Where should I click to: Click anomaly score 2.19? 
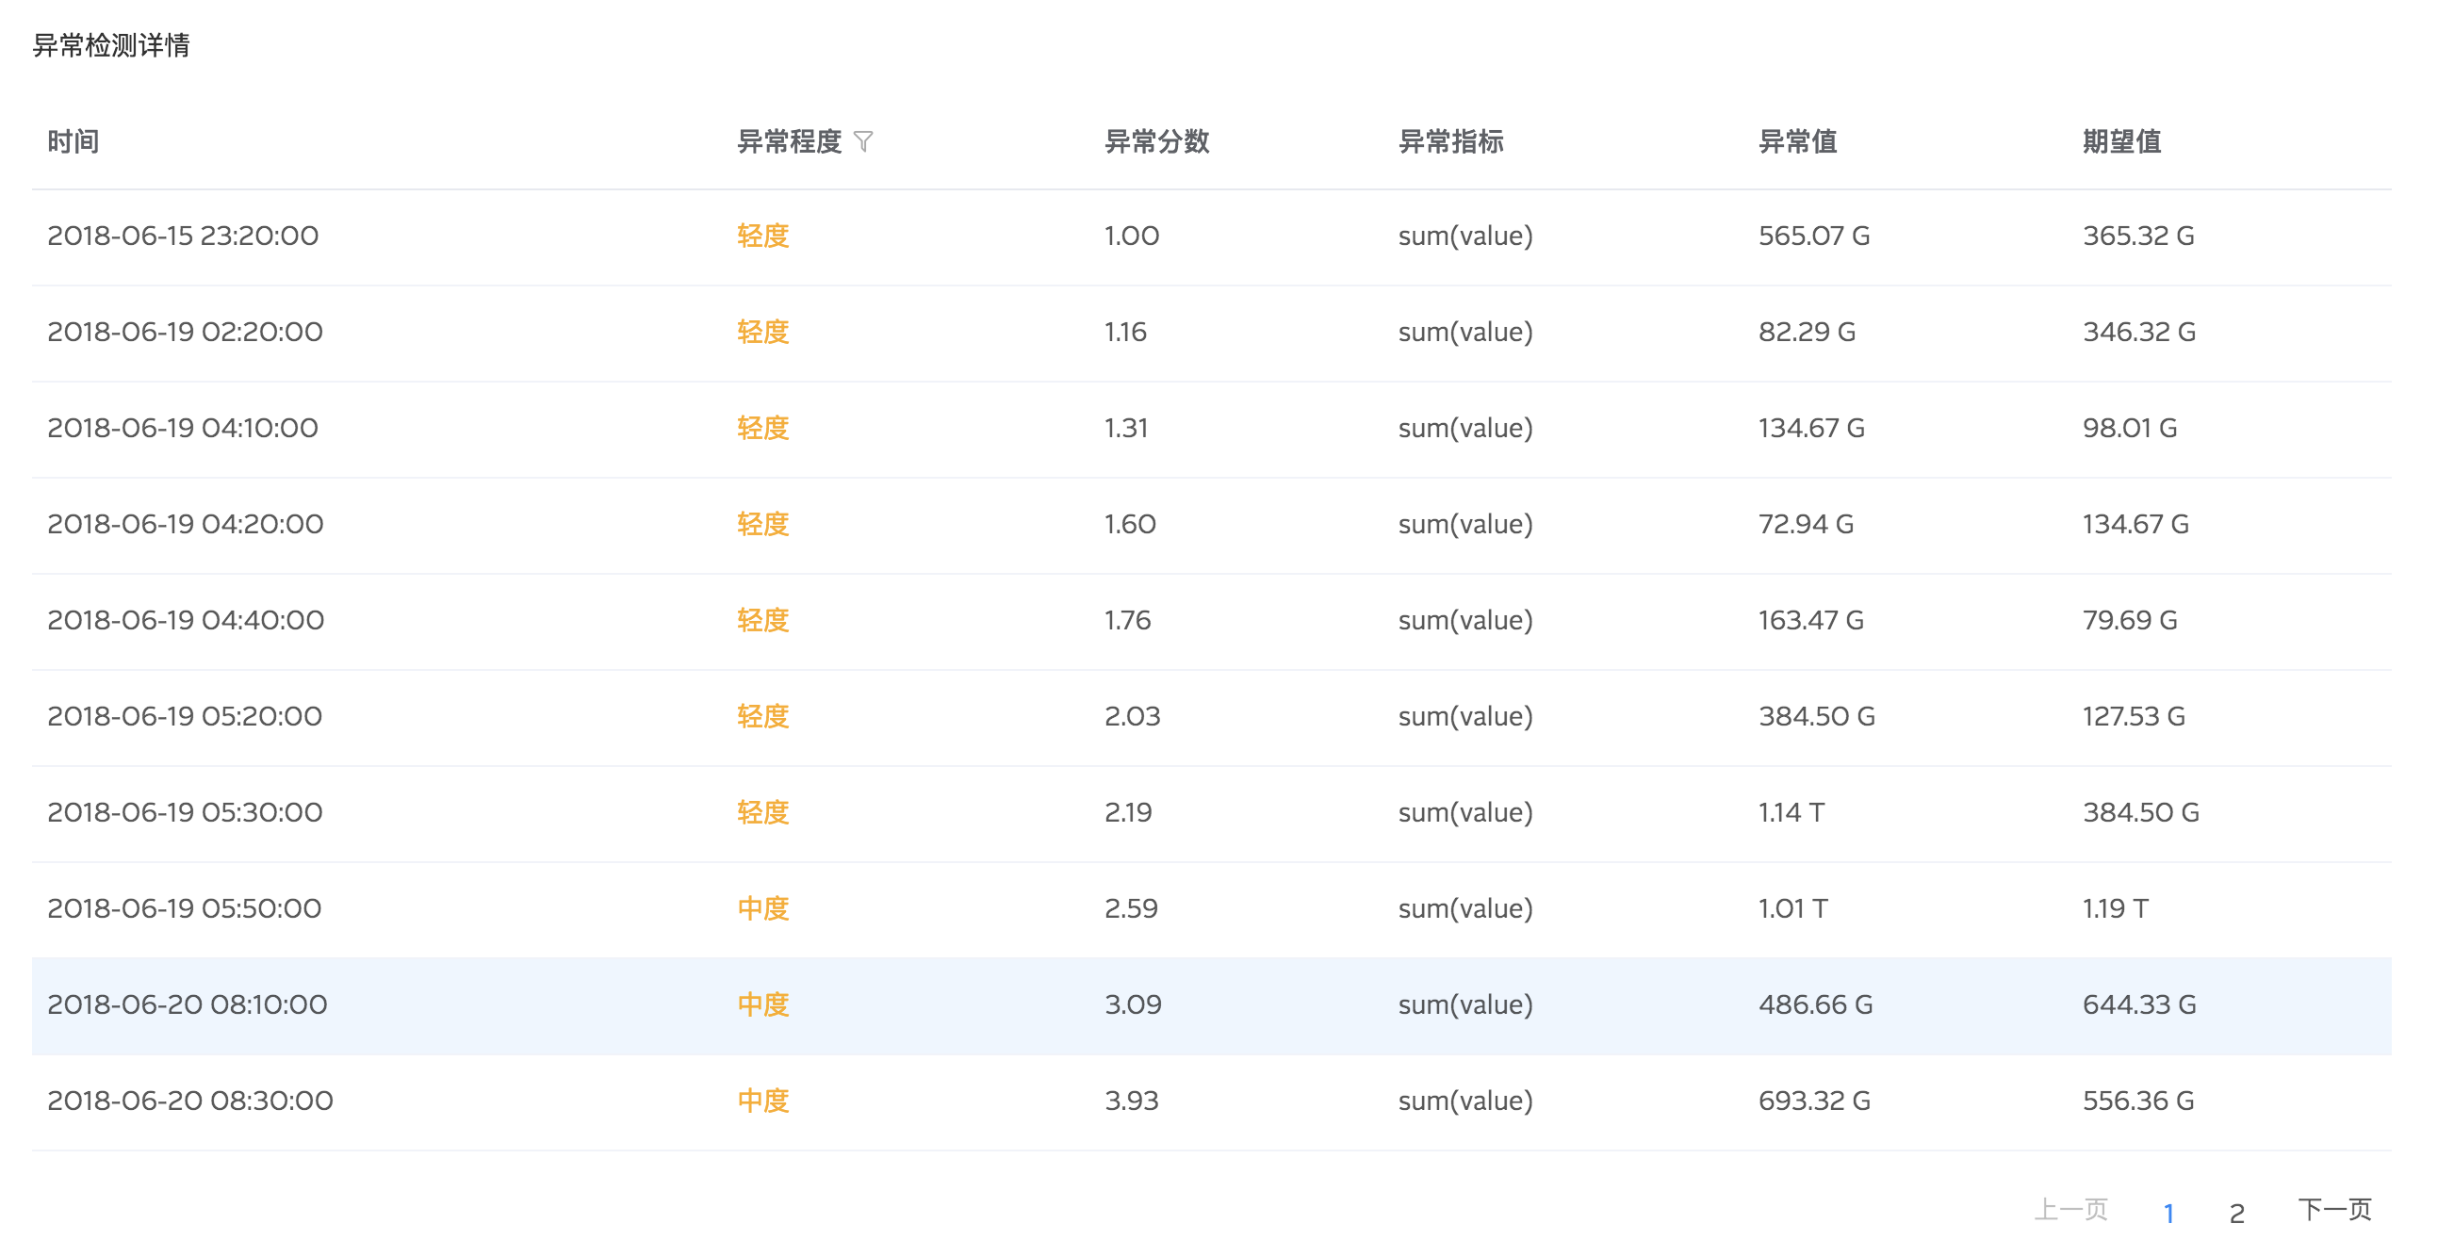(x=1128, y=812)
